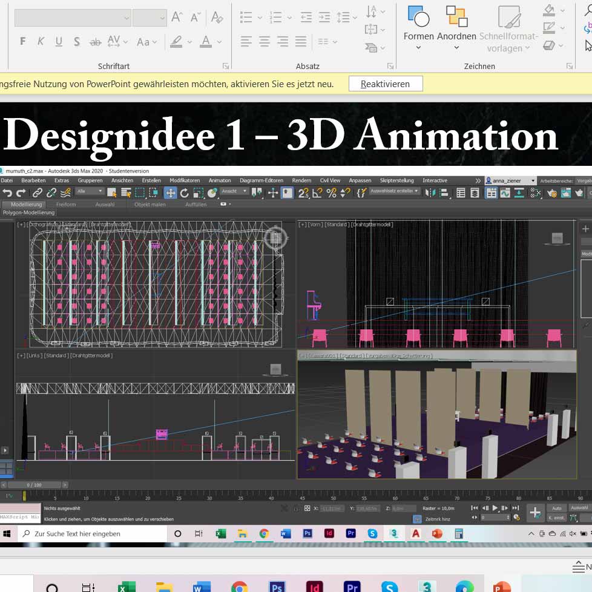Toggle underline (U) formatting
The image size is (592, 592).
[x=59, y=41]
